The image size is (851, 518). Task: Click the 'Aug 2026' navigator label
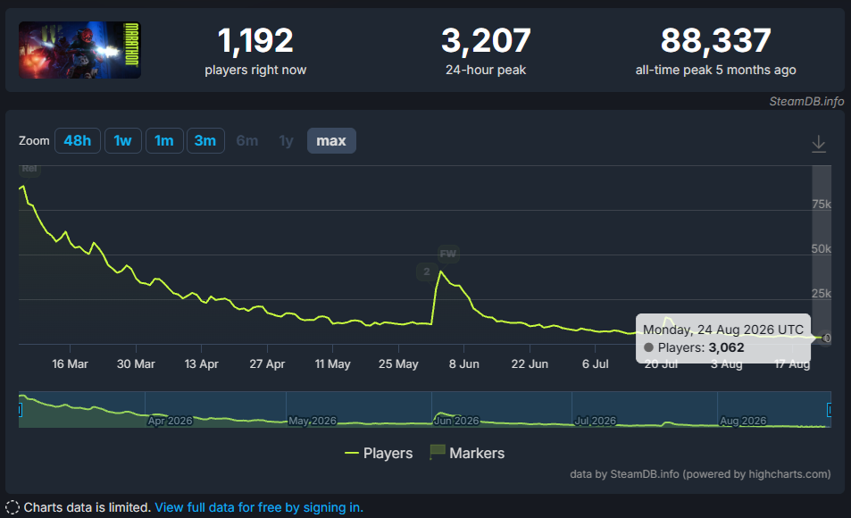pyautogui.click(x=743, y=421)
